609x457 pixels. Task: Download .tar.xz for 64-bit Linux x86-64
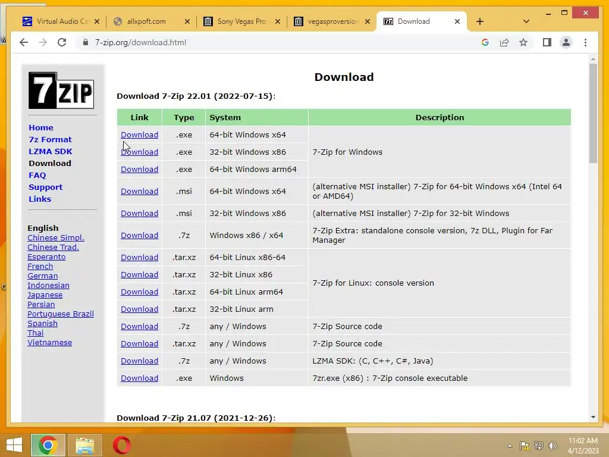pyautogui.click(x=139, y=257)
